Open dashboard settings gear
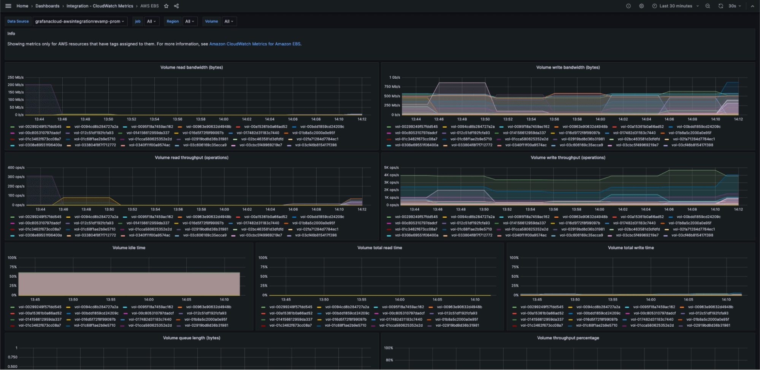Screen dimensions: 760x370 pyautogui.click(x=641, y=6)
